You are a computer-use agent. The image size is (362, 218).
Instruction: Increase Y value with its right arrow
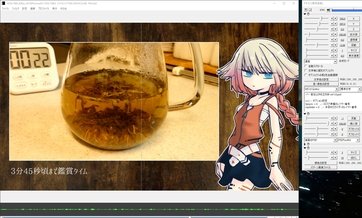335,24
